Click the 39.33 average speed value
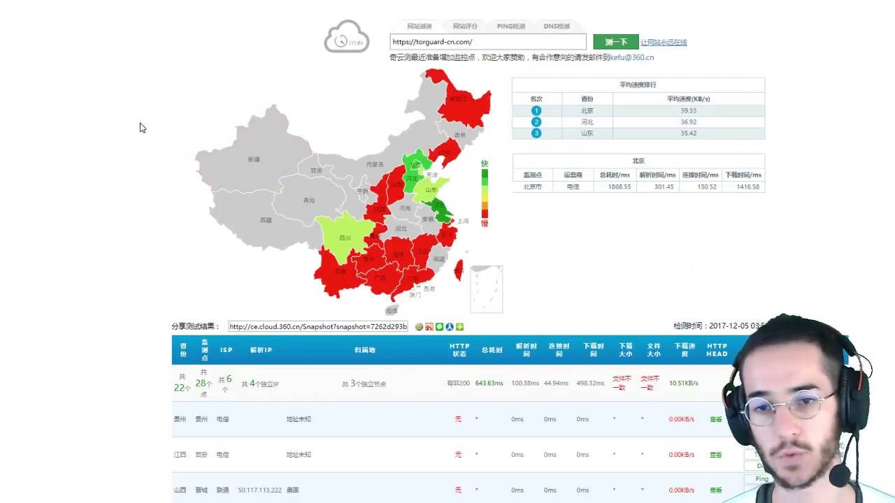This screenshot has width=895, height=503. tap(689, 110)
